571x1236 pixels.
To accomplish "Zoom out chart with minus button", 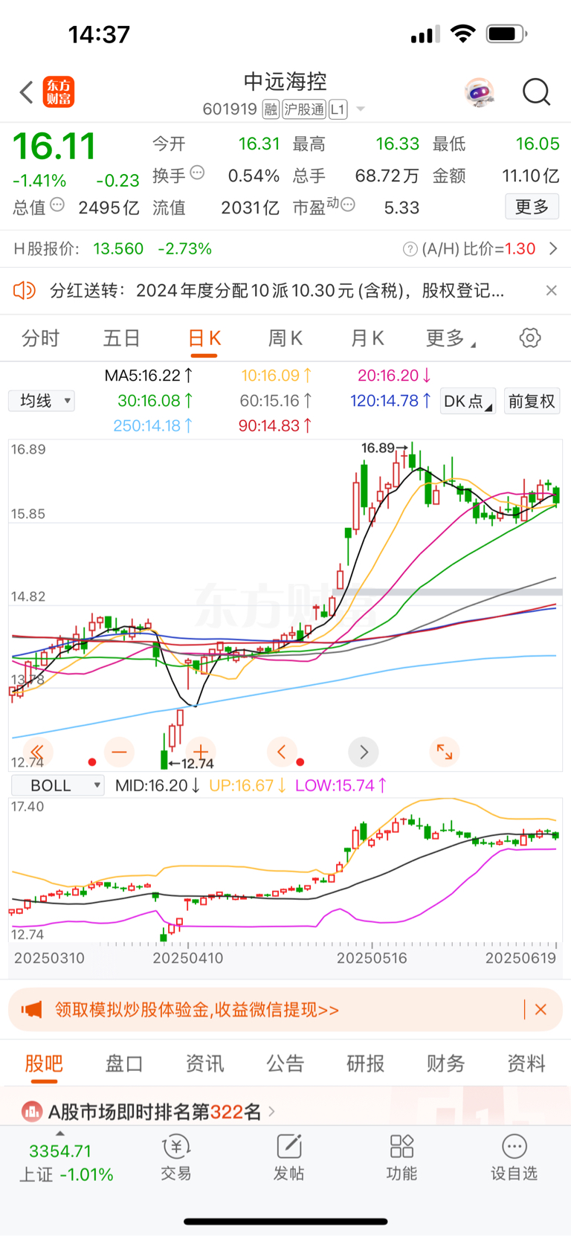I will point(119,752).
